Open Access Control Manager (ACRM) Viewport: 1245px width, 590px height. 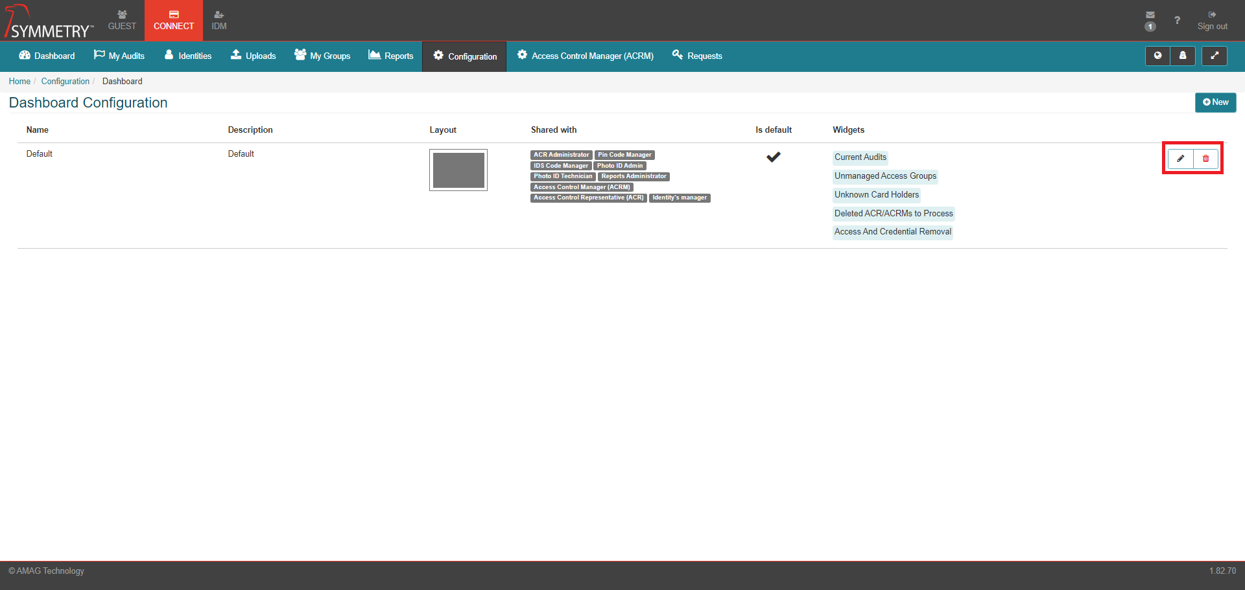(586, 56)
